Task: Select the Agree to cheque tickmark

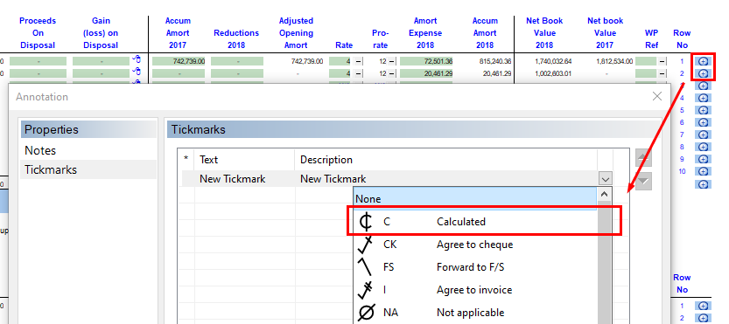Action: click(475, 245)
